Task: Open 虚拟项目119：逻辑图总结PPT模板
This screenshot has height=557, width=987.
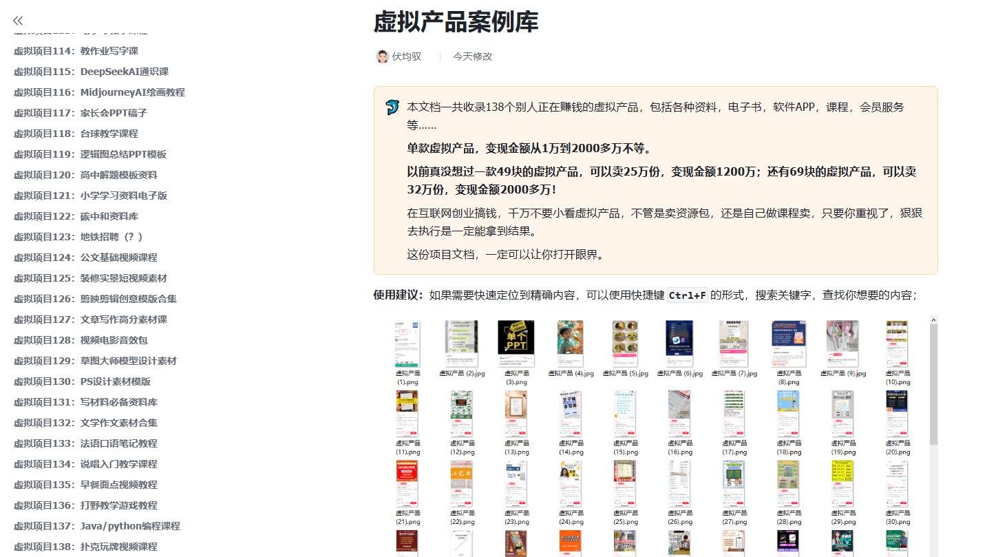Action: (90, 154)
